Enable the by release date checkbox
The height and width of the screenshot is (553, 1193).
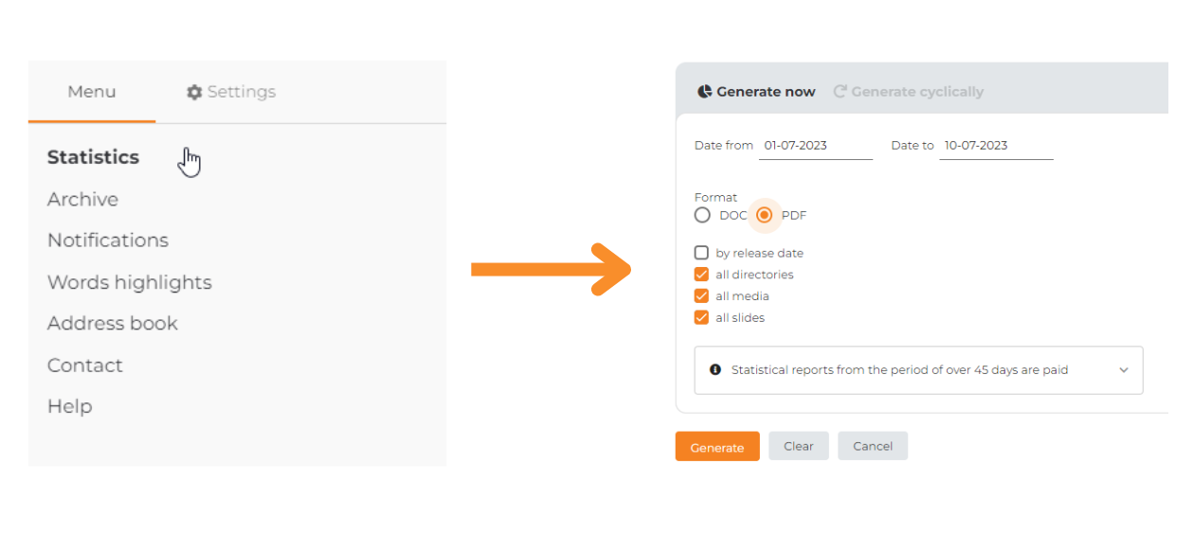click(701, 253)
